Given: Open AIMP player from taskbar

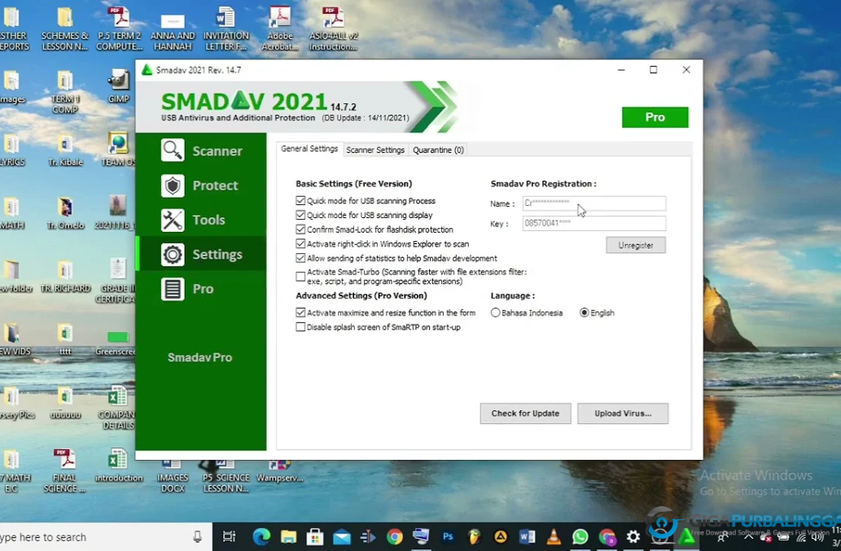Looking at the screenshot, I should [x=501, y=536].
